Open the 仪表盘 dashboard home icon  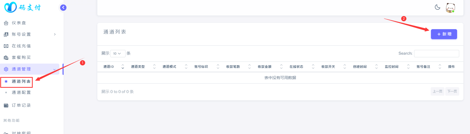6,23
